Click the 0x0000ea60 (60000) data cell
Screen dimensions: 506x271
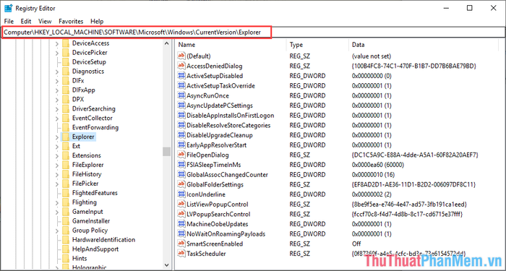(378, 165)
